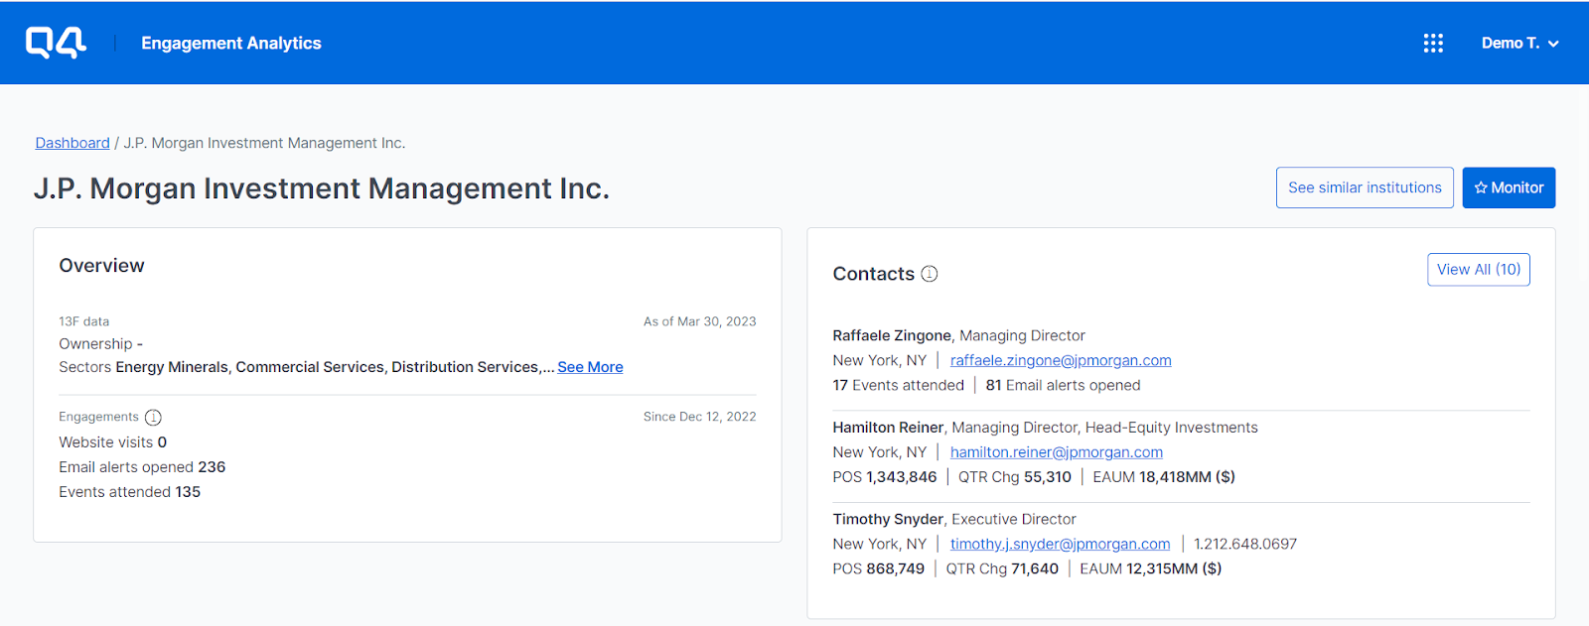Email raffaele.zingone@jpmorgan.com
The image size is (1589, 626).
coord(1061,360)
